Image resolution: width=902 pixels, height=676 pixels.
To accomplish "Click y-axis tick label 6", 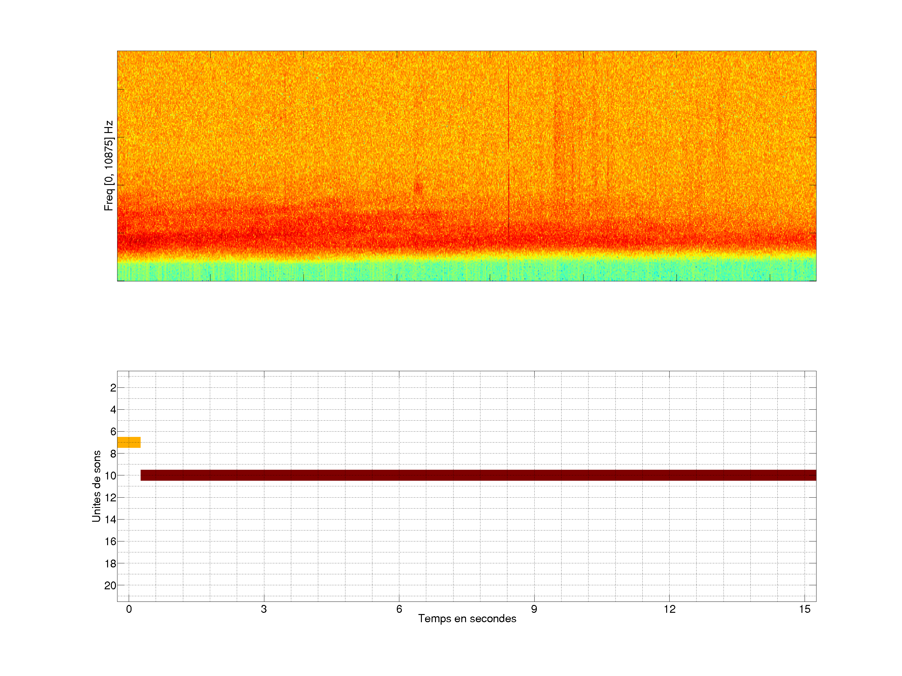I will coord(113,432).
